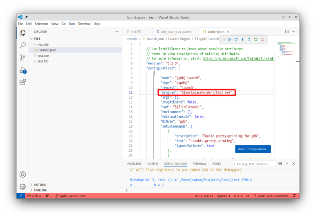Viewport: 316px width, 218px height.
Task: Open Explorer Views and More Actions menu
Action: tap(116, 31)
